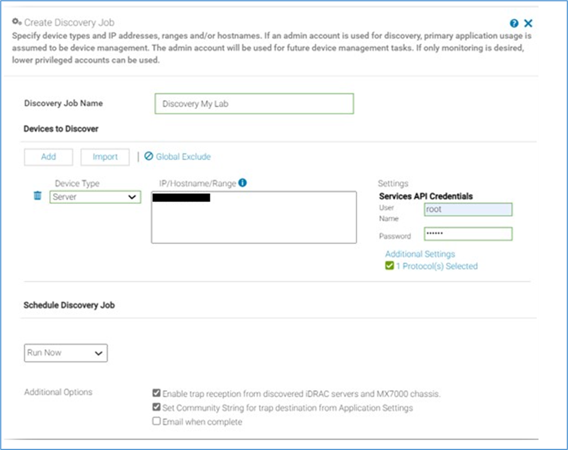Open Additional Settings link
The height and width of the screenshot is (450, 568).
(x=419, y=253)
